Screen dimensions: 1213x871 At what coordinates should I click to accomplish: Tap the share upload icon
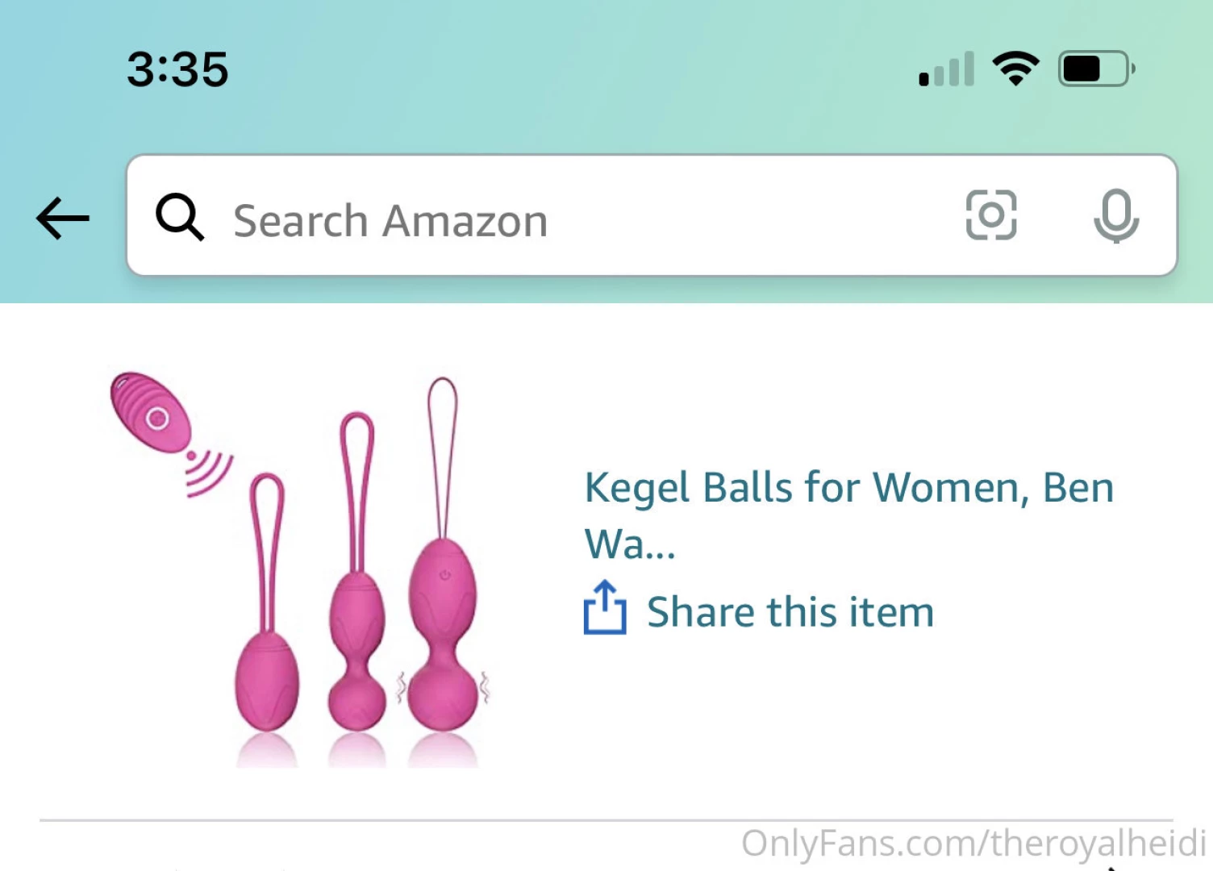pos(604,611)
